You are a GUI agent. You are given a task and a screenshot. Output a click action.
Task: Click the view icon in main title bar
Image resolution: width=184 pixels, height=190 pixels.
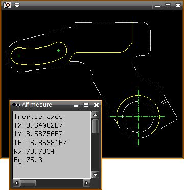[x=7, y=5]
